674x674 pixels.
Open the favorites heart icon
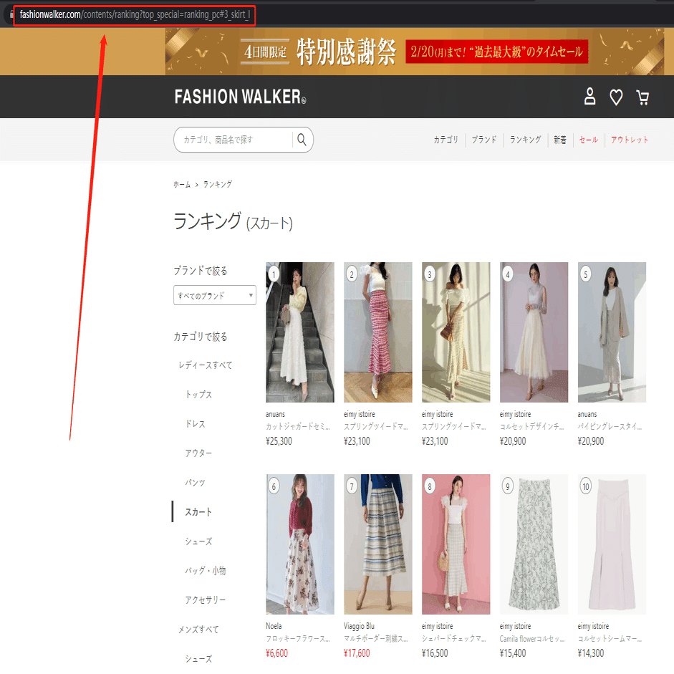pos(616,97)
